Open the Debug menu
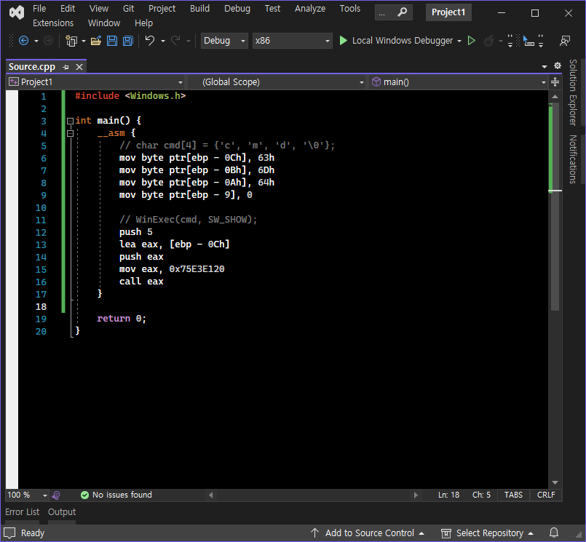The width and height of the screenshot is (586, 542). tap(237, 9)
